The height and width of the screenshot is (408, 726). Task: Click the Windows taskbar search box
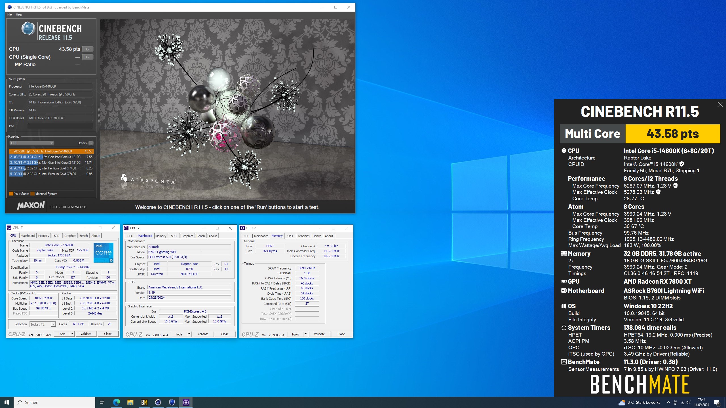(x=54, y=402)
